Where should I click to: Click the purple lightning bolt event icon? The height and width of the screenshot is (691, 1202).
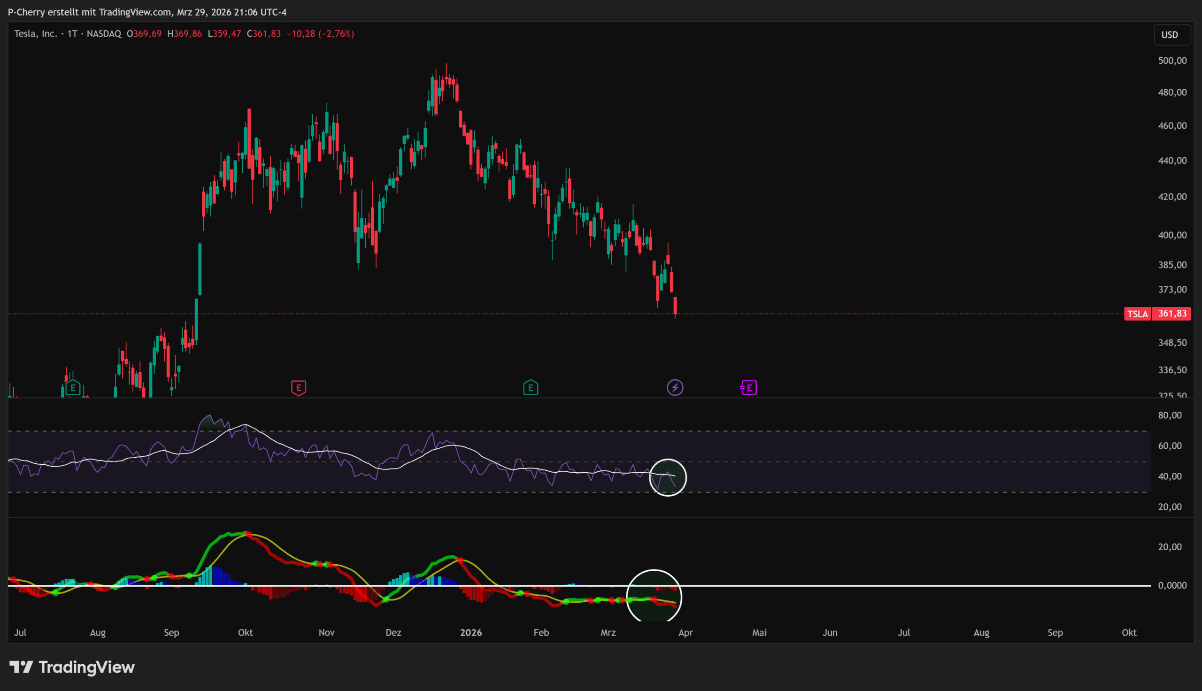(x=675, y=388)
